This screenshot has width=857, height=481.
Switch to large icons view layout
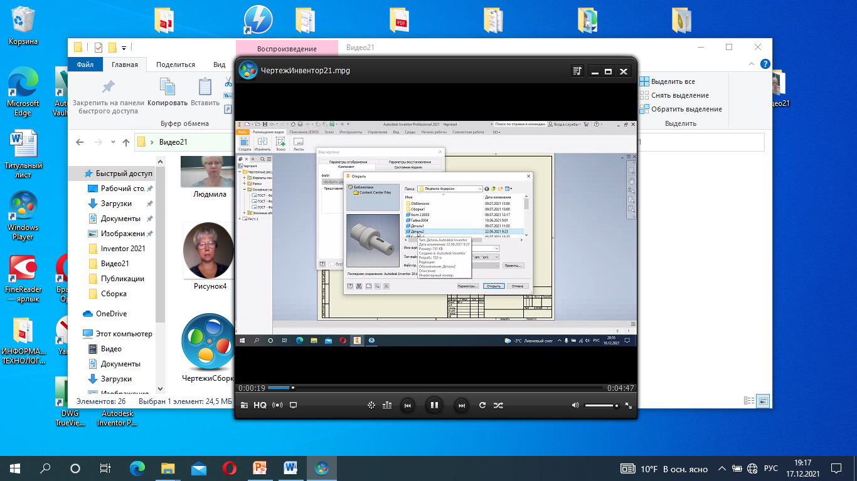pos(763,401)
